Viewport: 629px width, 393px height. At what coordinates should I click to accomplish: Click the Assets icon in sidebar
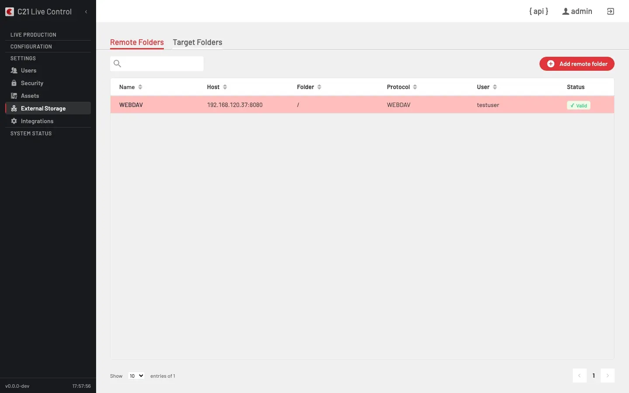[x=14, y=96]
